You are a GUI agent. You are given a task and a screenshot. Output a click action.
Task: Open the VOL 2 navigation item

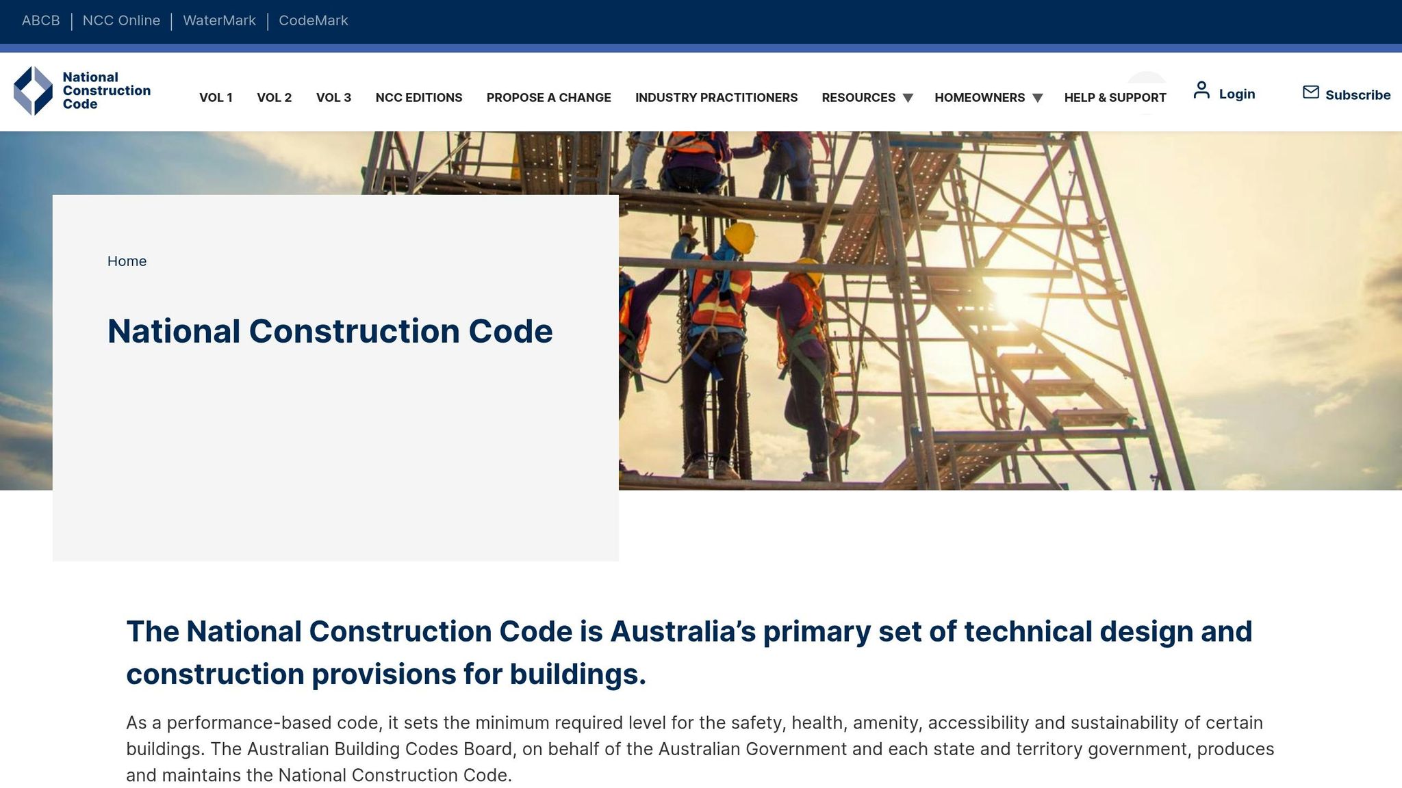click(275, 98)
